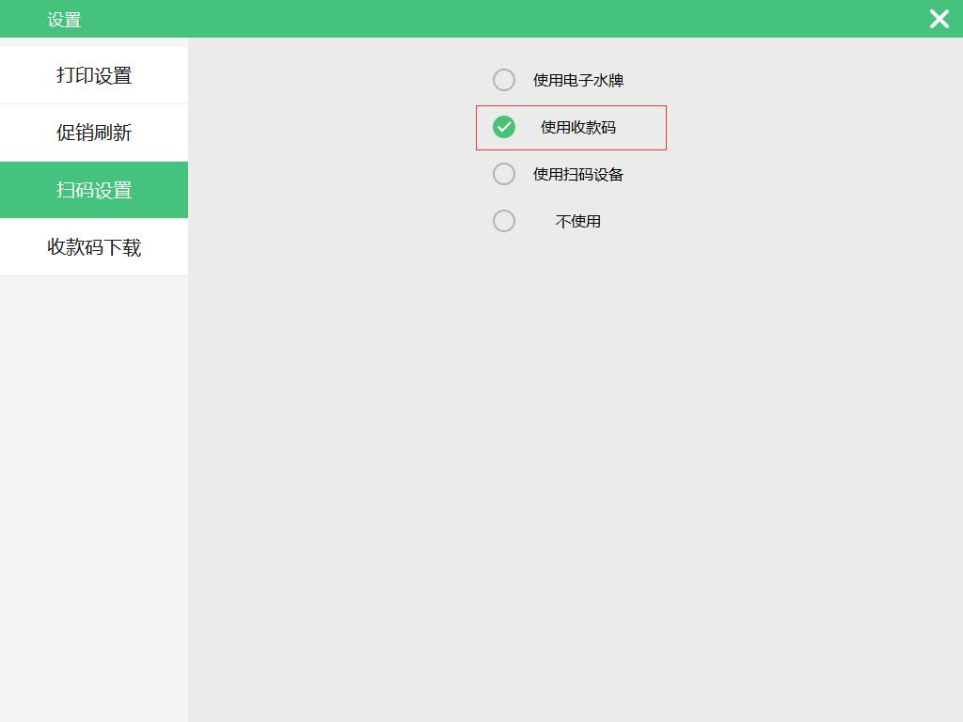Select the 使用电子水牌 radio button
Screen dimensions: 963x722
[504, 80]
